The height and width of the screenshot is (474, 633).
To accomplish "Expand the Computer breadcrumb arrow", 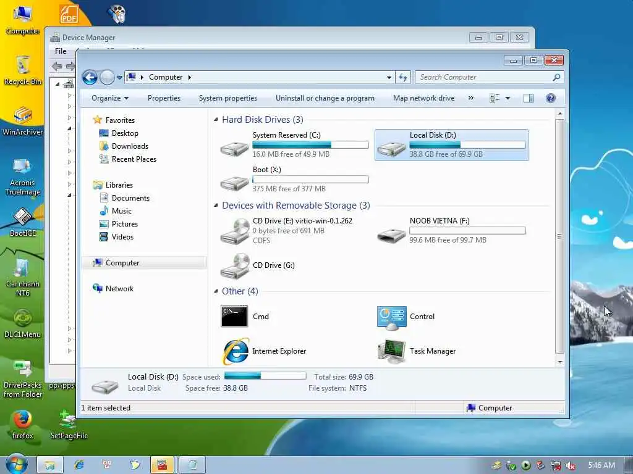I will coord(189,77).
